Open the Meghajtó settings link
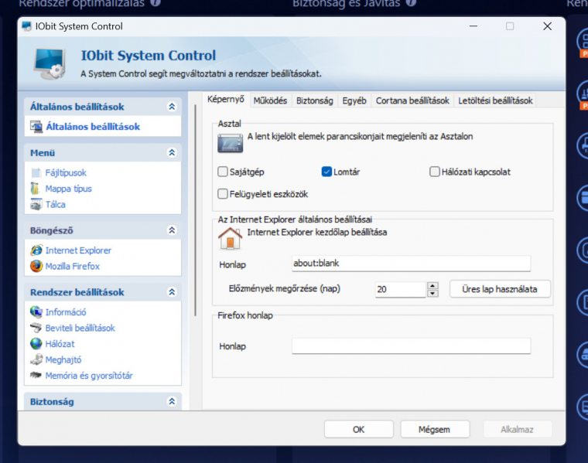This screenshot has width=588, height=463. click(63, 359)
